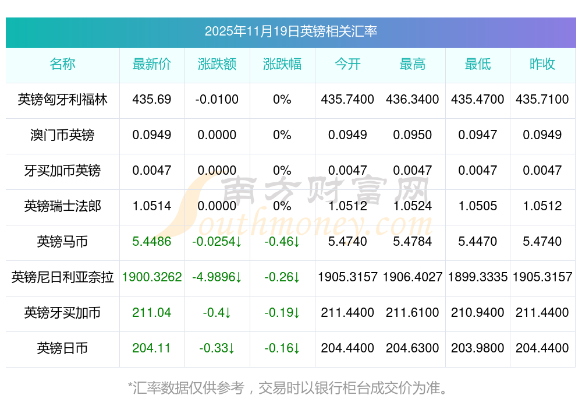Viewport: 582px width, 406px height.
Task: Select the latest price 1900.3262 cell
Action: (x=152, y=277)
